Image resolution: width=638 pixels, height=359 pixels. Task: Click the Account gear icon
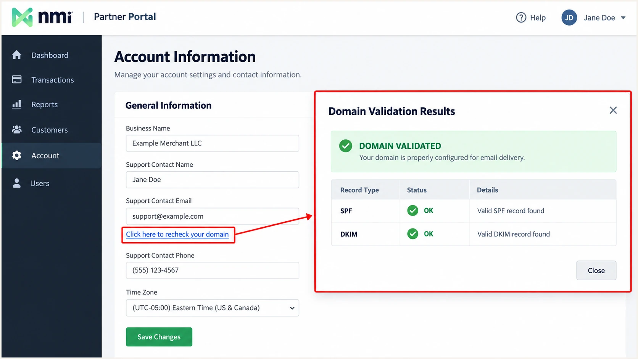click(x=17, y=155)
